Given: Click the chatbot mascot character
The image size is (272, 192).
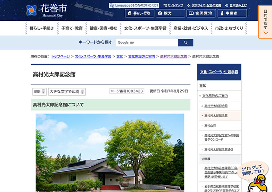Looking at the screenshot, I should pos(258,184).
